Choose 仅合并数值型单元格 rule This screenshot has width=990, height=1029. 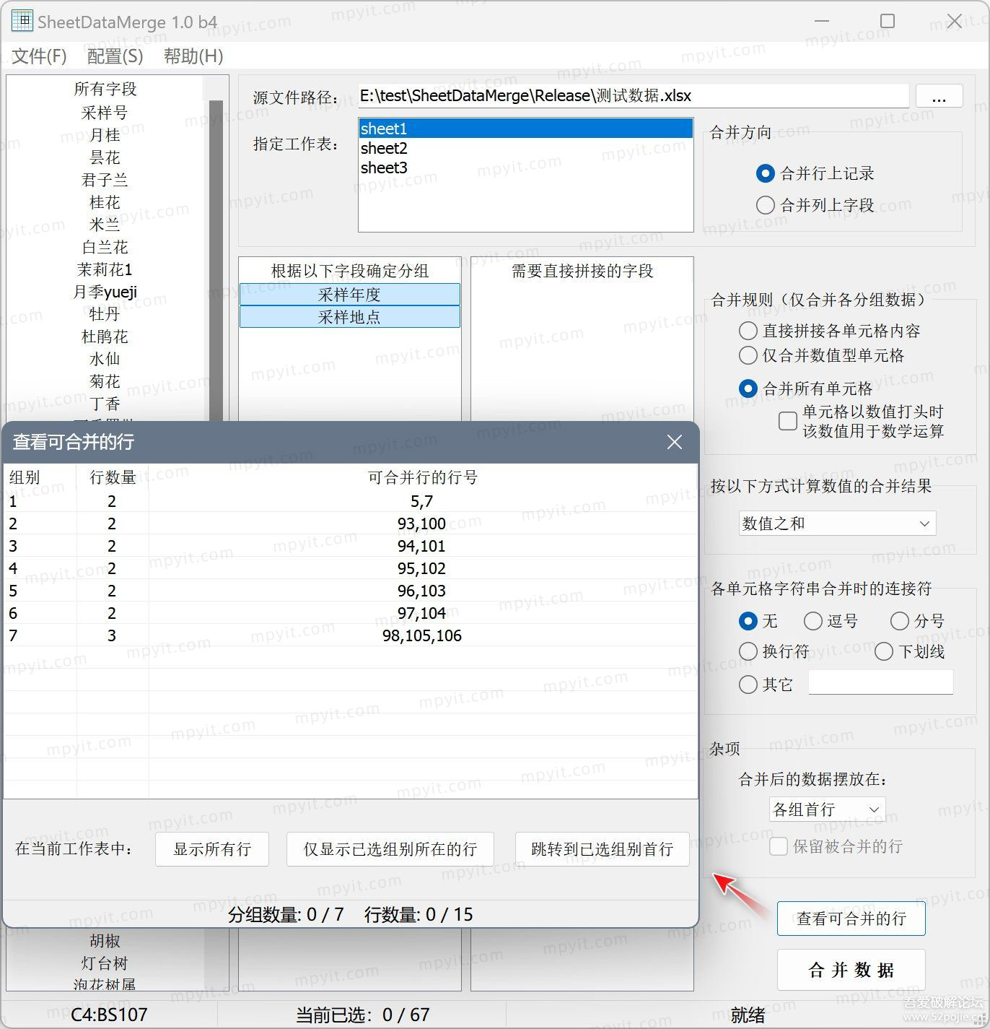(x=822, y=355)
